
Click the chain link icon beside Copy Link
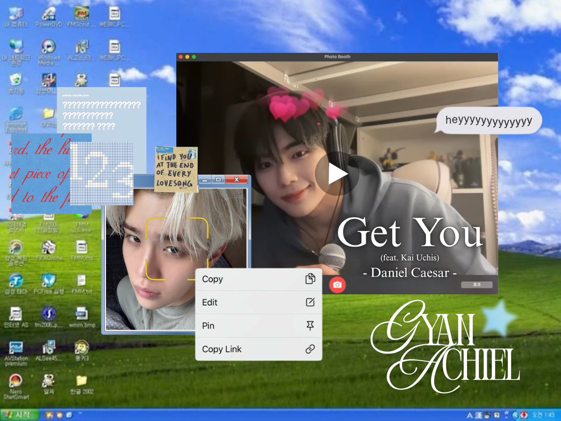coord(310,349)
